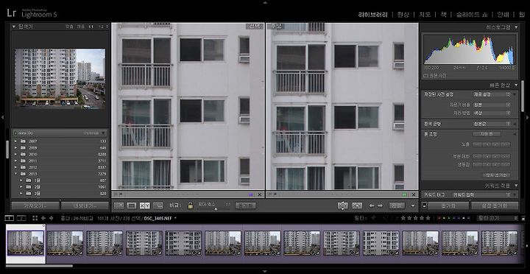Viewport: 530px width, 274px height.
Task: Click the Make Select icon in toolbar
Action: pos(357,205)
